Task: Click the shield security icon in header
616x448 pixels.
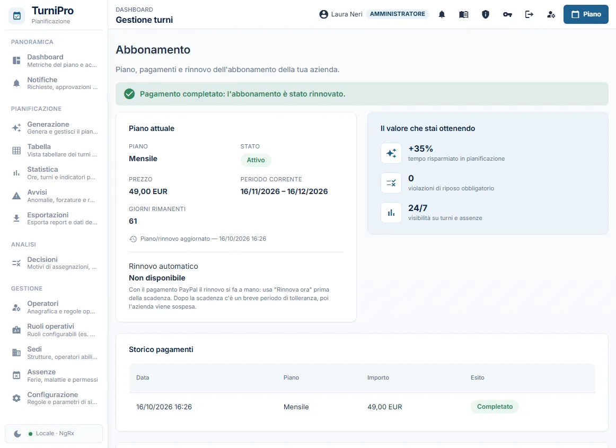Action: click(486, 14)
